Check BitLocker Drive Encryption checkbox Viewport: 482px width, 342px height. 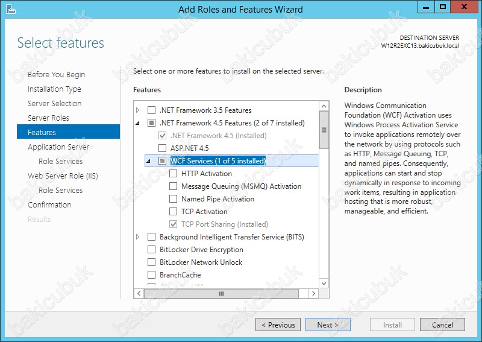152,249
